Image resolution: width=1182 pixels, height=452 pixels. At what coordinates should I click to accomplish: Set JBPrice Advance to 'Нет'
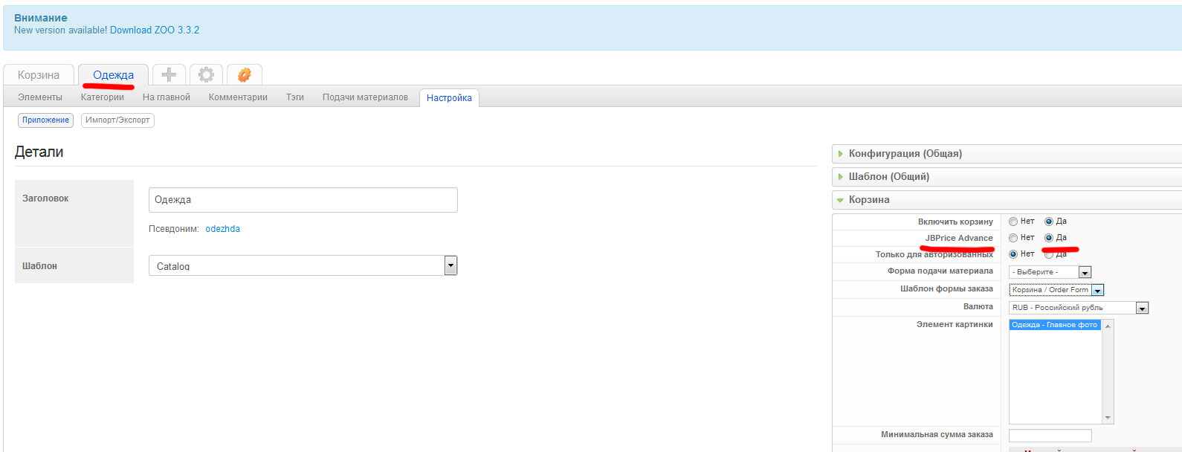[x=1013, y=238]
